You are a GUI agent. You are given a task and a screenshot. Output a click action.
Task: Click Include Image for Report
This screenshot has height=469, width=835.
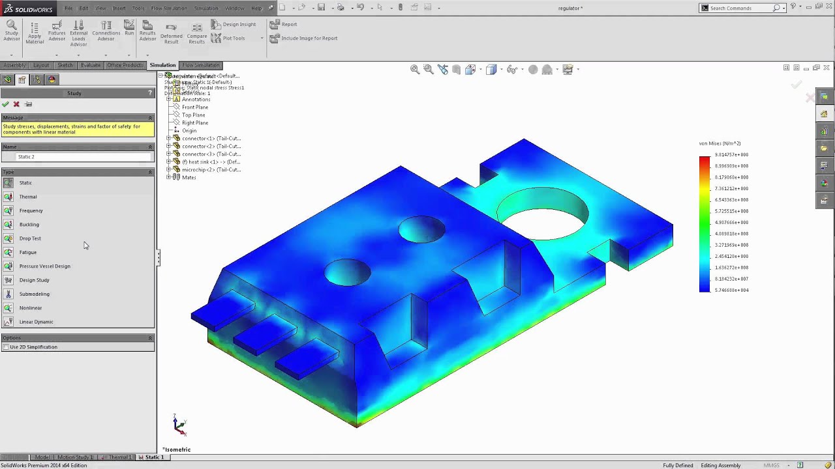304,38
